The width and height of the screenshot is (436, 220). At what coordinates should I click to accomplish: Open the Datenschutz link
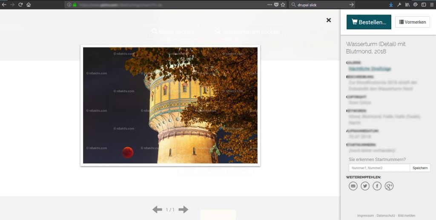(x=386, y=215)
